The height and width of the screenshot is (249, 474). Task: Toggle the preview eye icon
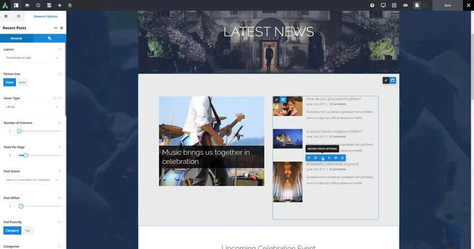tap(405, 5)
